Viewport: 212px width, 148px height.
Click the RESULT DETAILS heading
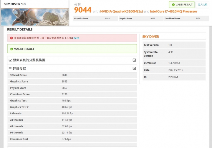[x=20, y=30]
